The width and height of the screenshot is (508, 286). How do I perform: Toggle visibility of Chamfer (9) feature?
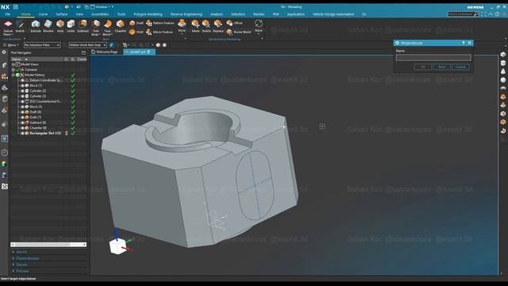22,128
